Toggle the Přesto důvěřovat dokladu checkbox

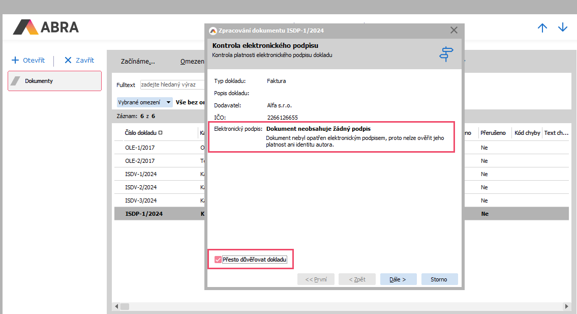[218, 260]
